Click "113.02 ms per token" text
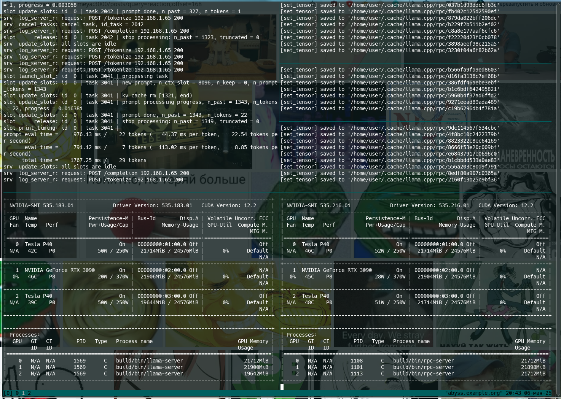 point(189,147)
